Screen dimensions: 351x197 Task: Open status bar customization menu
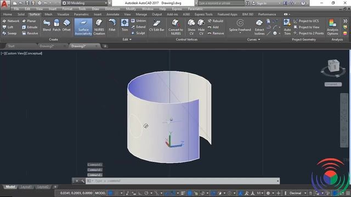coord(348,193)
